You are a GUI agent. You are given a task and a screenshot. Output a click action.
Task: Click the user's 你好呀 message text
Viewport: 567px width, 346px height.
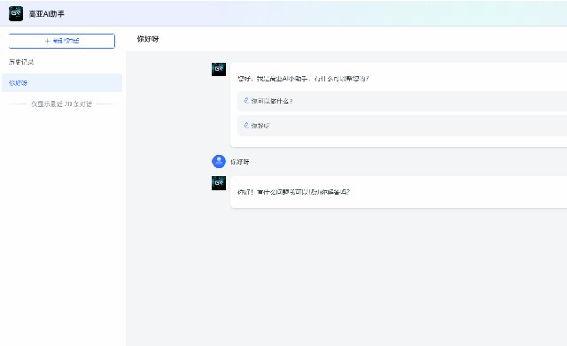240,162
